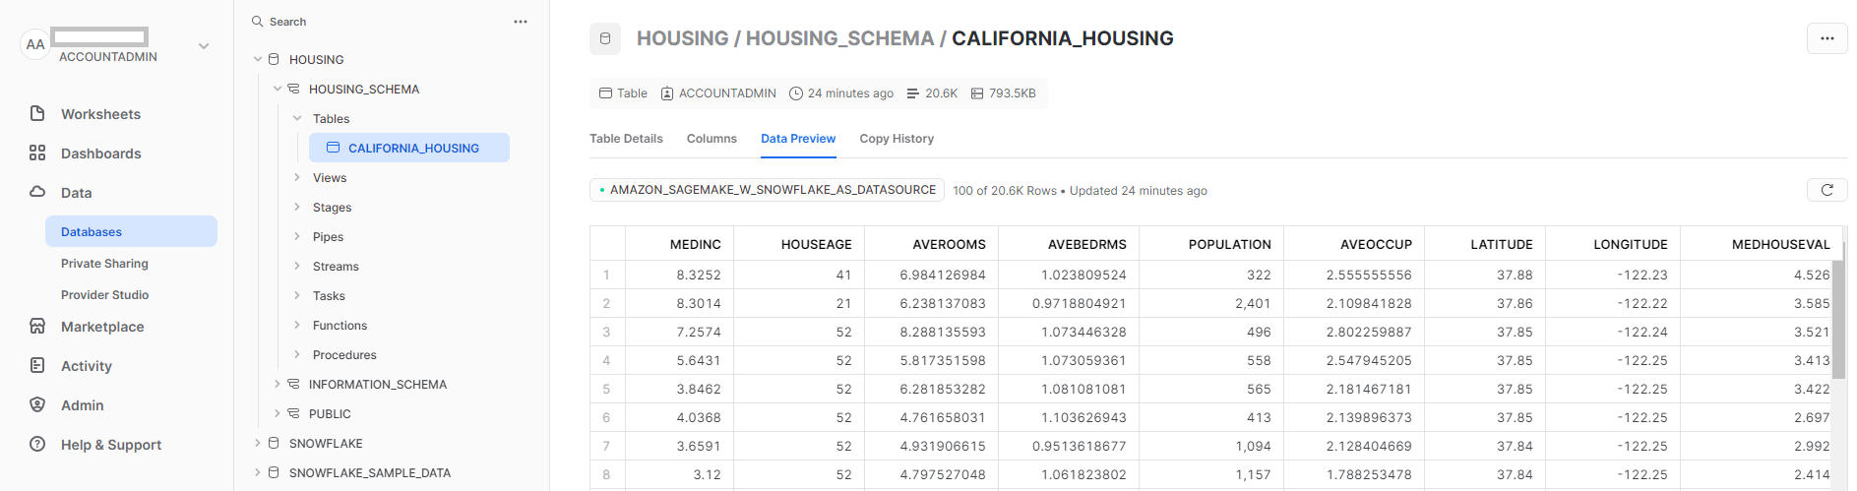Open Private Sharing
The image size is (1857, 491).
coord(104,263)
